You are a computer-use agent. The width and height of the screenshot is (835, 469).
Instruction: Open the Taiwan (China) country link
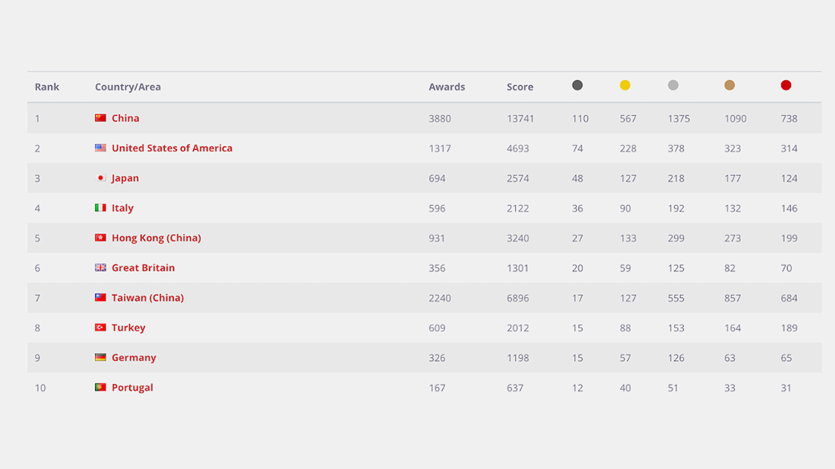(x=147, y=298)
